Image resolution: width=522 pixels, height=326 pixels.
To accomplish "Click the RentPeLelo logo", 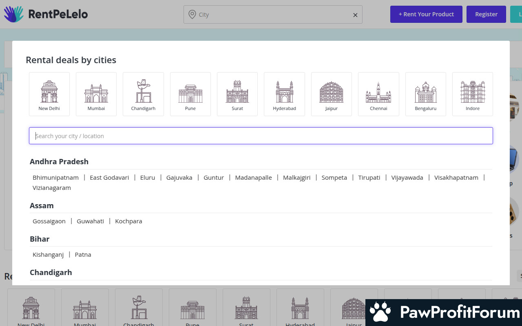I will (46, 14).
